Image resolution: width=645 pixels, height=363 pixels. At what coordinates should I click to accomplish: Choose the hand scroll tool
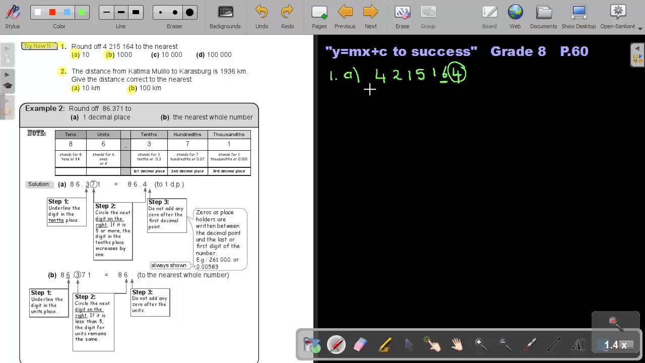tap(457, 345)
